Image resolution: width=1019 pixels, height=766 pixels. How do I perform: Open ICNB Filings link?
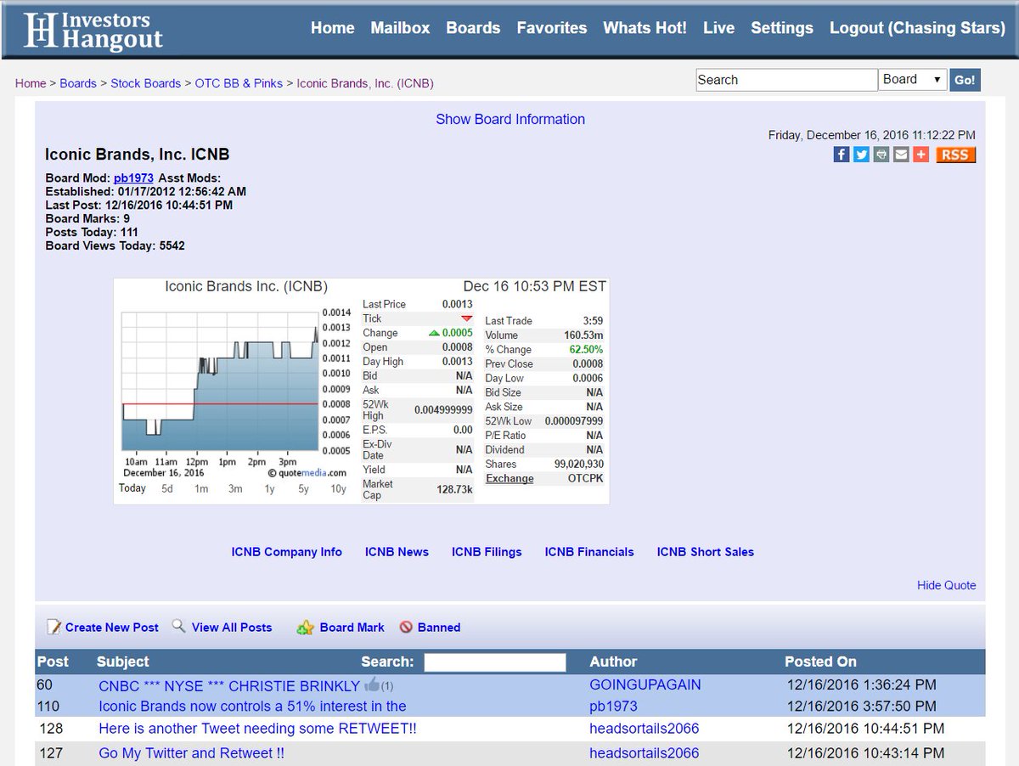(487, 552)
